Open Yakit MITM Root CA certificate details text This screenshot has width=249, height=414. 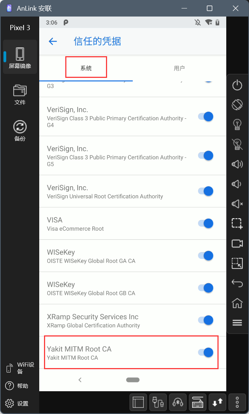(79, 353)
